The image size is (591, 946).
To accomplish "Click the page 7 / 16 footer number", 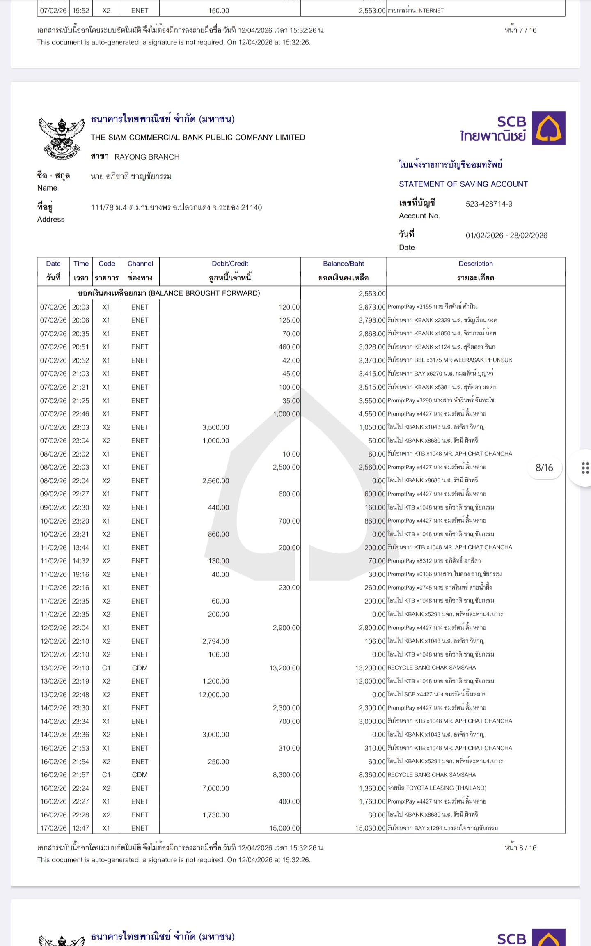I will (x=520, y=30).
